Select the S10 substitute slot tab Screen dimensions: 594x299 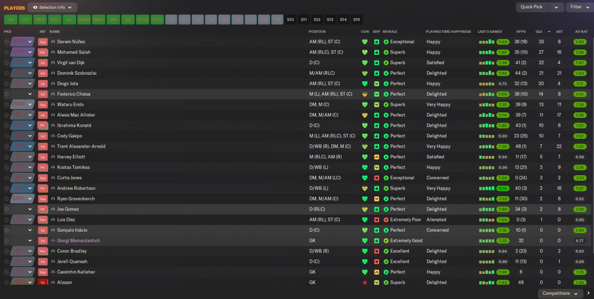tap(291, 19)
